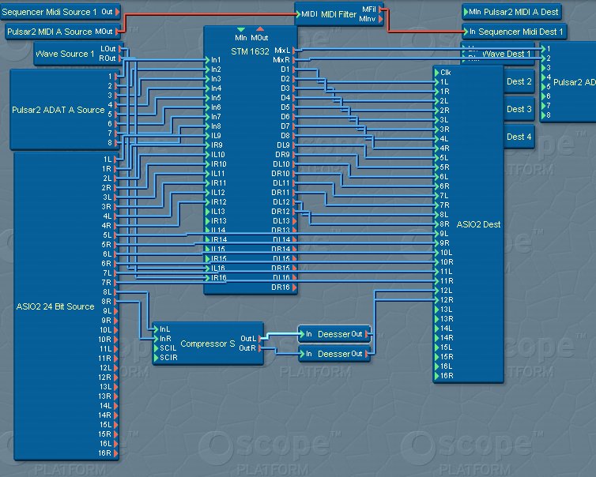Click input port 8 of the Pulsar2 AD destination module
596x477 pixels.
pyautogui.click(x=544, y=115)
